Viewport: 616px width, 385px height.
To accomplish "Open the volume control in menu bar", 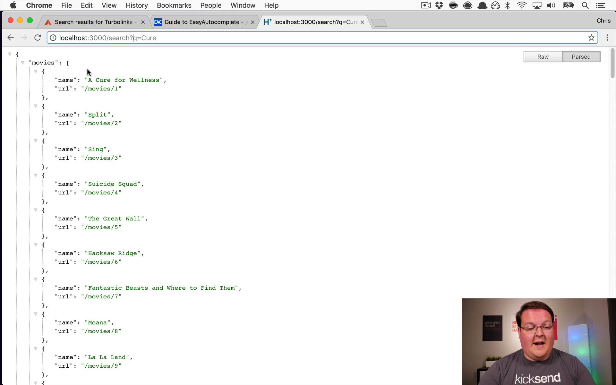I will point(551,5).
